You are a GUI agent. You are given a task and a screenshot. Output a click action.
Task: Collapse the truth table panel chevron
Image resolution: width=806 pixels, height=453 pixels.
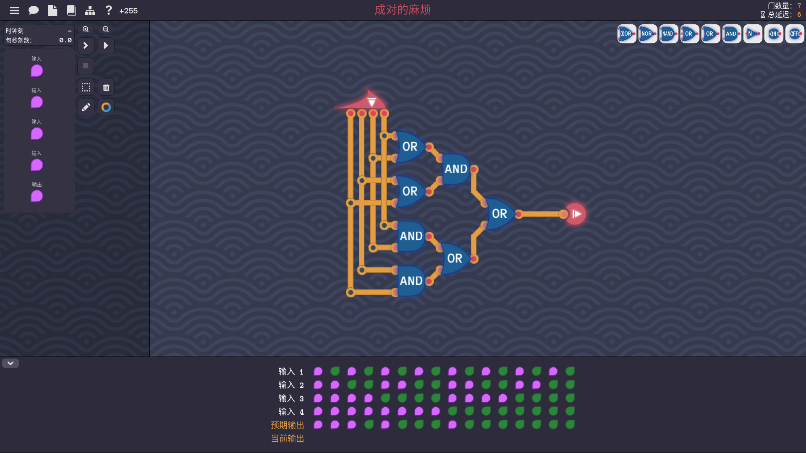[x=10, y=363]
